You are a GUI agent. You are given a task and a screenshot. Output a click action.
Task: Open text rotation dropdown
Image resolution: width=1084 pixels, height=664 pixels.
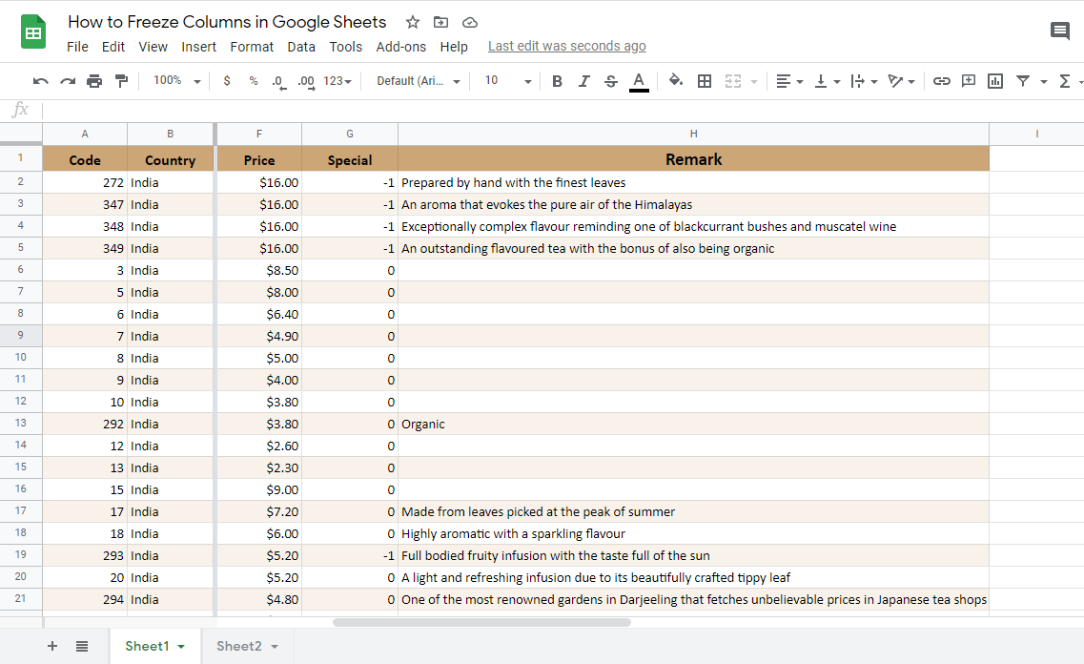(902, 81)
